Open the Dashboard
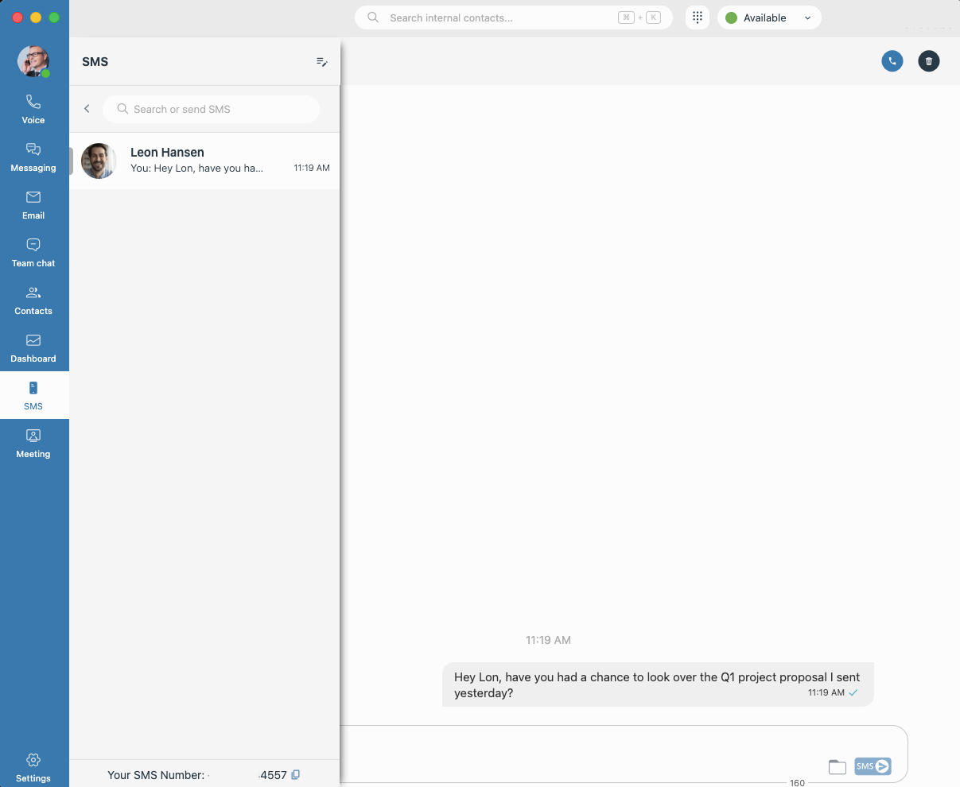This screenshot has height=787, width=960. tap(33, 347)
